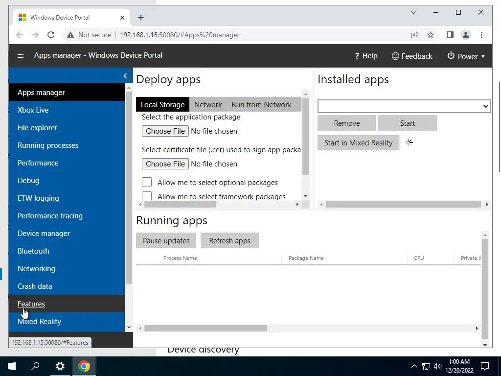
Task: Open the Installed apps dropdown
Action: [404, 106]
